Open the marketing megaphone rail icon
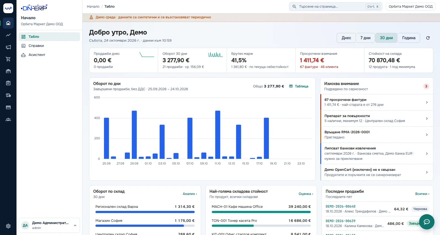 point(8,47)
